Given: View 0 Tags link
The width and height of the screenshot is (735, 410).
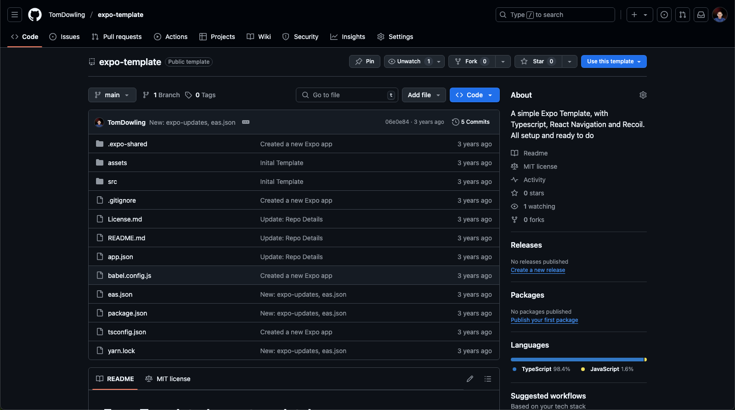Looking at the screenshot, I should pos(200,95).
